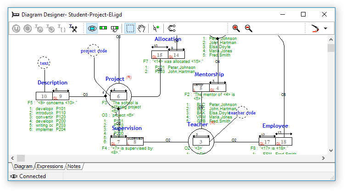Select the Project object type circle
Viewport: 345px width, 191px height.
(x=118, y=96)
